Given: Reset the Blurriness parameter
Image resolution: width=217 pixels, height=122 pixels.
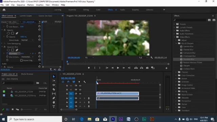Looking at the screenshot, I should tap(39, 53).
